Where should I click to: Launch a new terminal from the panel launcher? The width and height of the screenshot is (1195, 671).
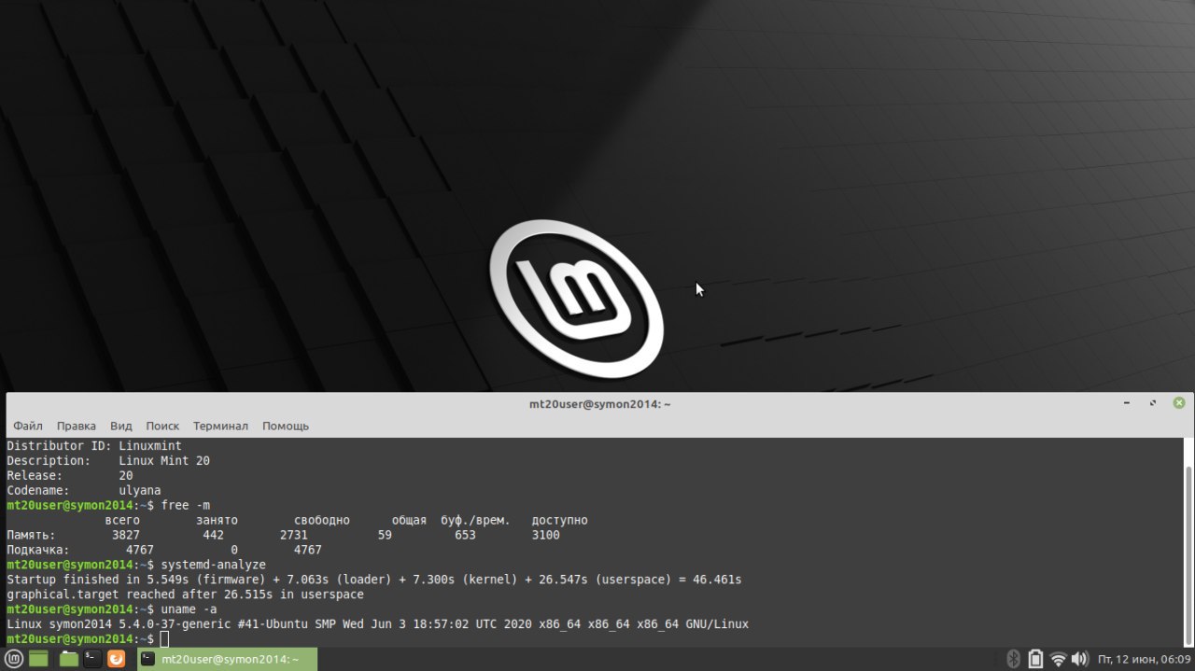tap(92, 659)
